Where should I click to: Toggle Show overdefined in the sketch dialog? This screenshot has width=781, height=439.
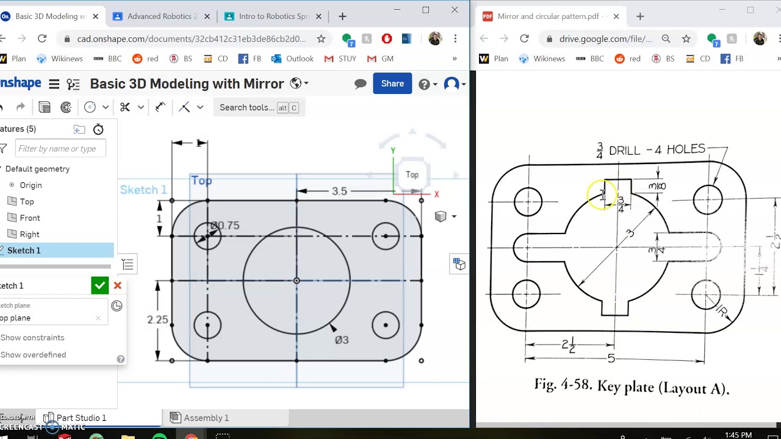33,355
